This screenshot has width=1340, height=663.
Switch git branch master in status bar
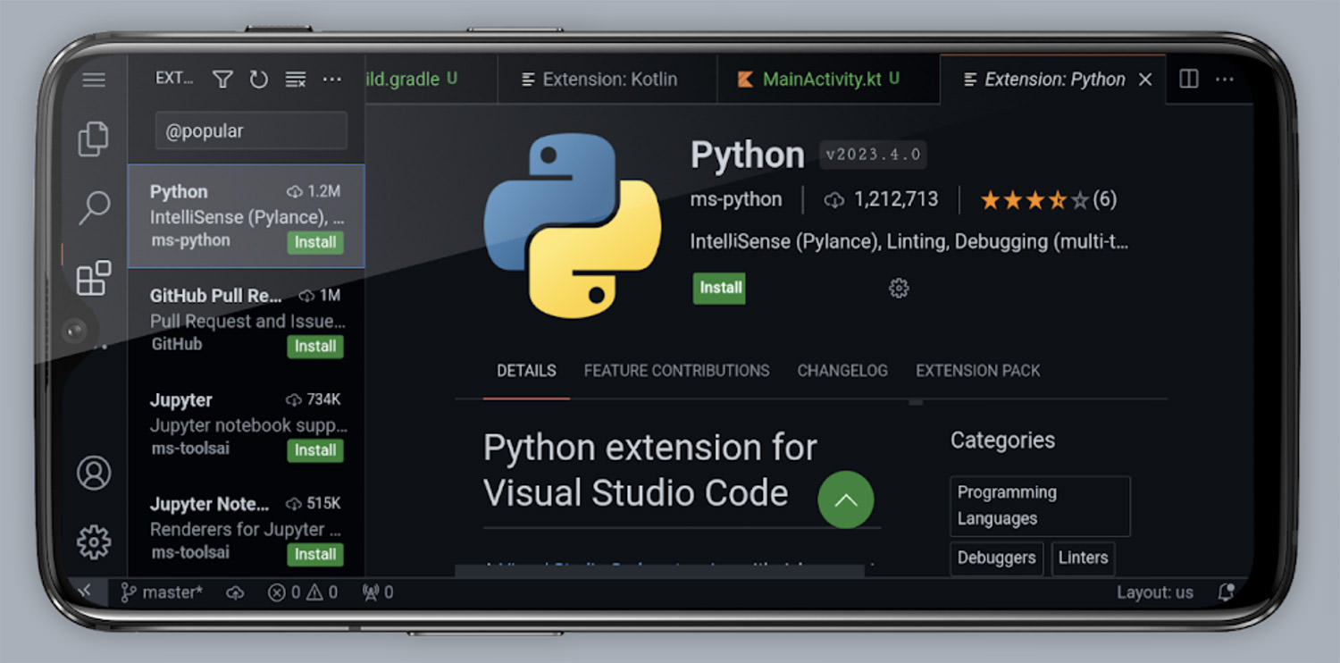coord(162,592)
